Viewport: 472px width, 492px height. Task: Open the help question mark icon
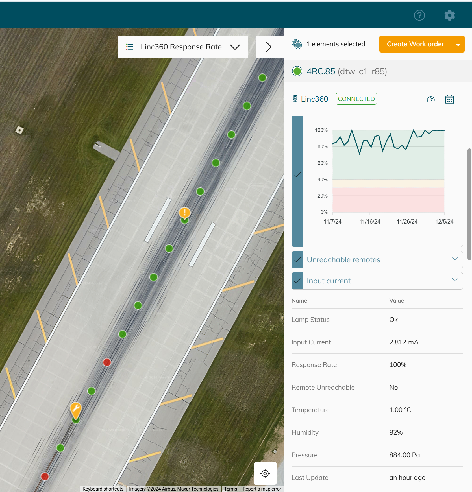coord(419,15)
